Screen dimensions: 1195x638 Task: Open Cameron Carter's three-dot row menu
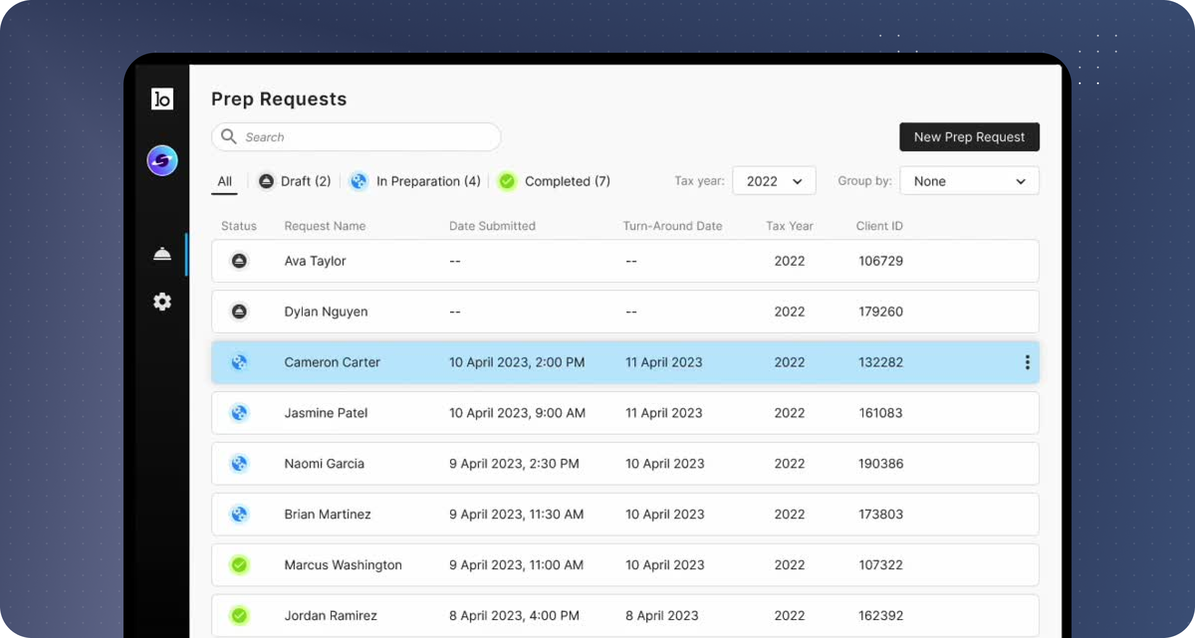1027,362
